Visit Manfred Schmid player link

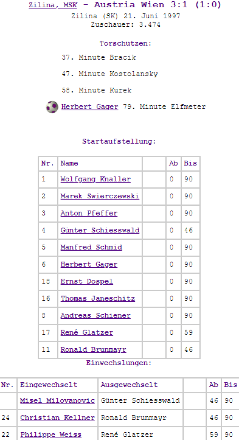91,247
